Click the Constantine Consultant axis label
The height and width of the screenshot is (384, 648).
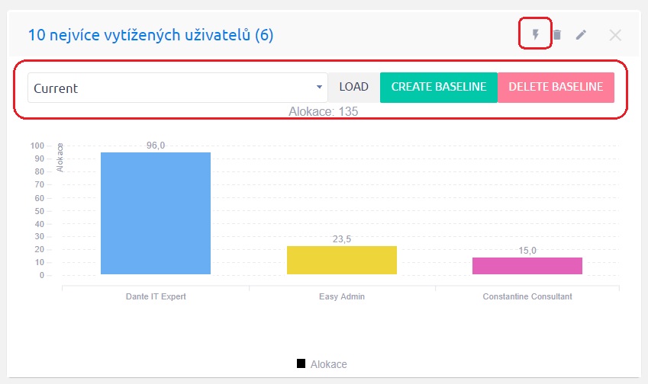(x=527, y=296)
